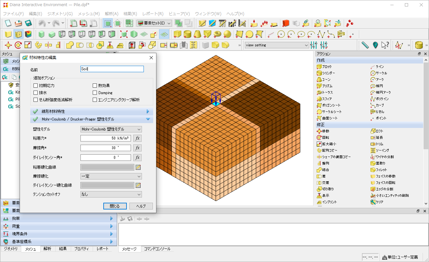Click the save icon in top toolbar
The image size is (429, 262).
[x=28, y=23]
